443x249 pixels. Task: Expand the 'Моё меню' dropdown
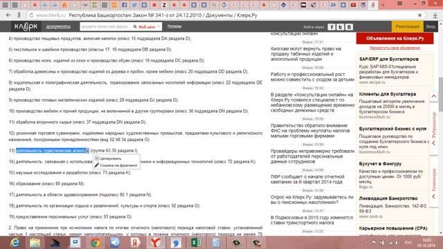150,27
